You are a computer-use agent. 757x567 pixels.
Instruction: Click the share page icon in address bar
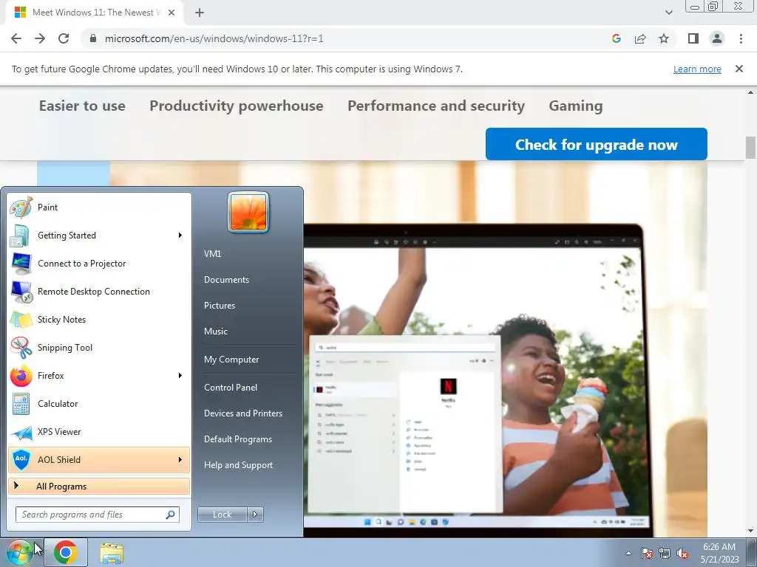[x=640, y=38]
